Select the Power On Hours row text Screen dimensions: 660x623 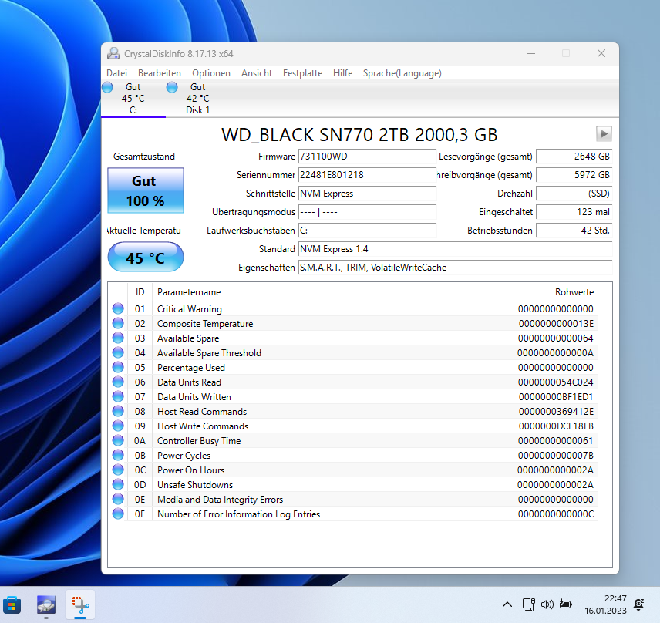(190, 470)
